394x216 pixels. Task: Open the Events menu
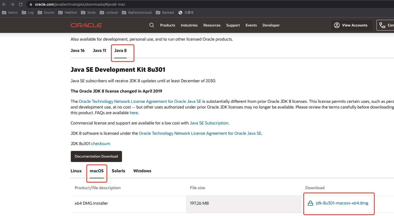coord(251,25)
